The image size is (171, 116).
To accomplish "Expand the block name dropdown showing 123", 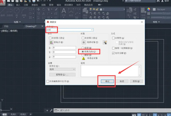I will point(92,29).
